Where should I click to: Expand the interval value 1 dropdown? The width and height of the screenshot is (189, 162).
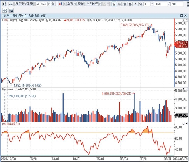pos(152,4)
